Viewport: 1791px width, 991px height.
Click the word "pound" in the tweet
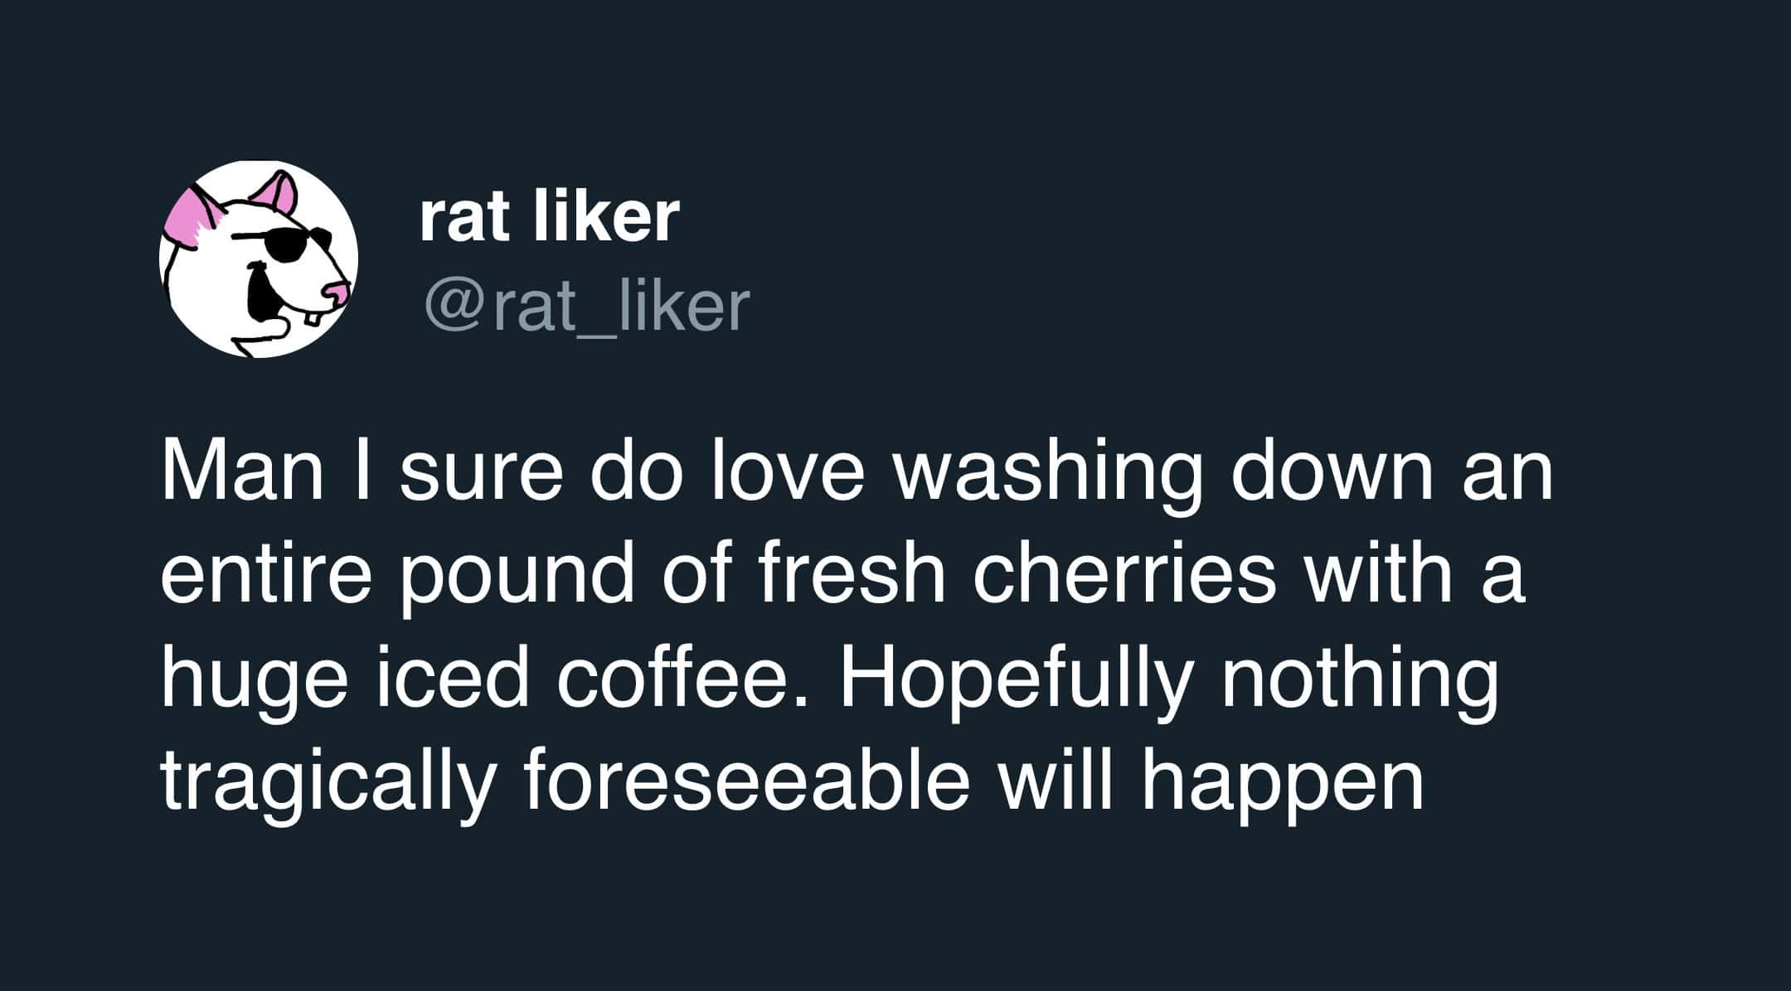click(518, 578)
